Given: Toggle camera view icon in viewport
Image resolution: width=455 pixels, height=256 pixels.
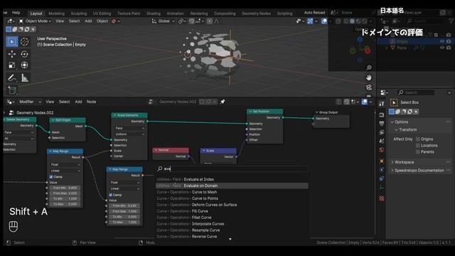Looking at the screenshot, I should click(369, 87).
